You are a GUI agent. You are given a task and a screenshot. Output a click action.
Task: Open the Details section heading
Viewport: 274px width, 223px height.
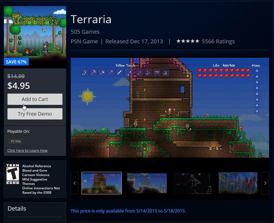point(17,209)
